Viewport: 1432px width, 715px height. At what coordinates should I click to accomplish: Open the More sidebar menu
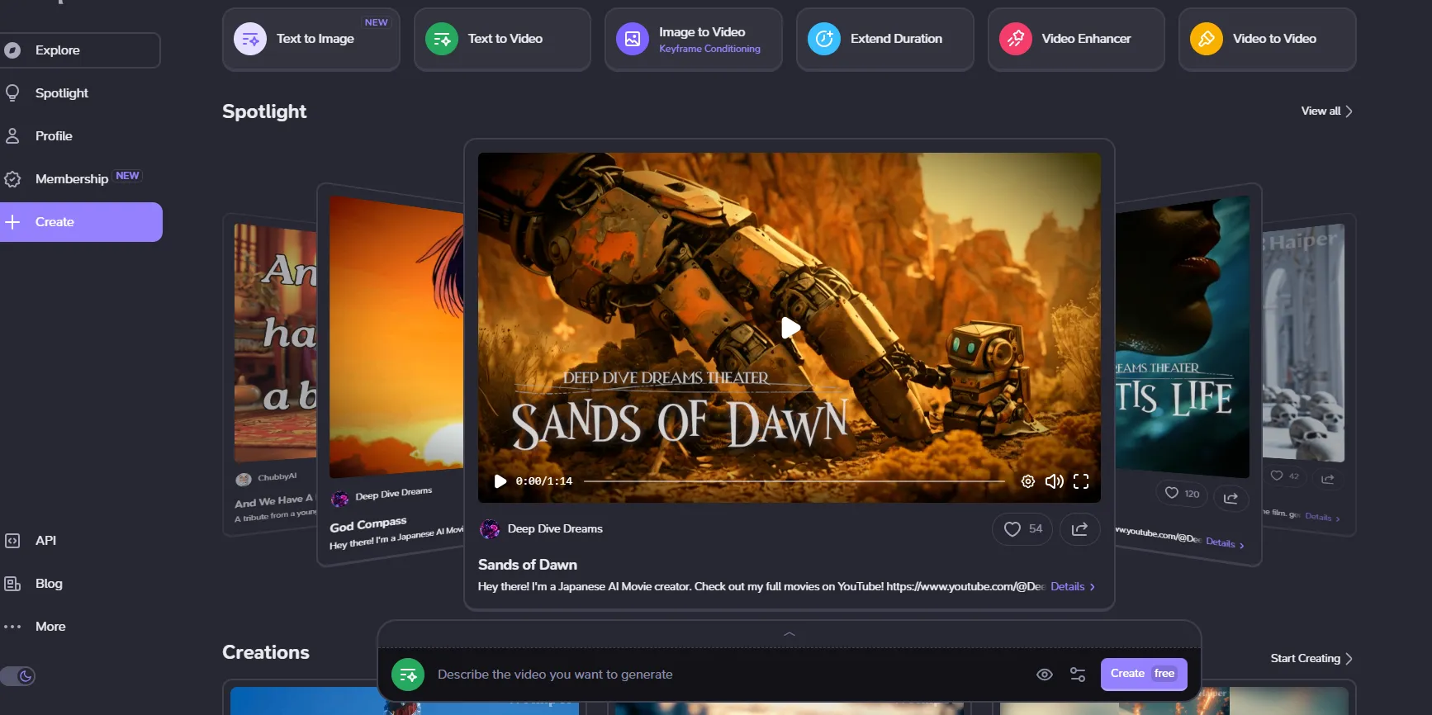click(50, 627)
